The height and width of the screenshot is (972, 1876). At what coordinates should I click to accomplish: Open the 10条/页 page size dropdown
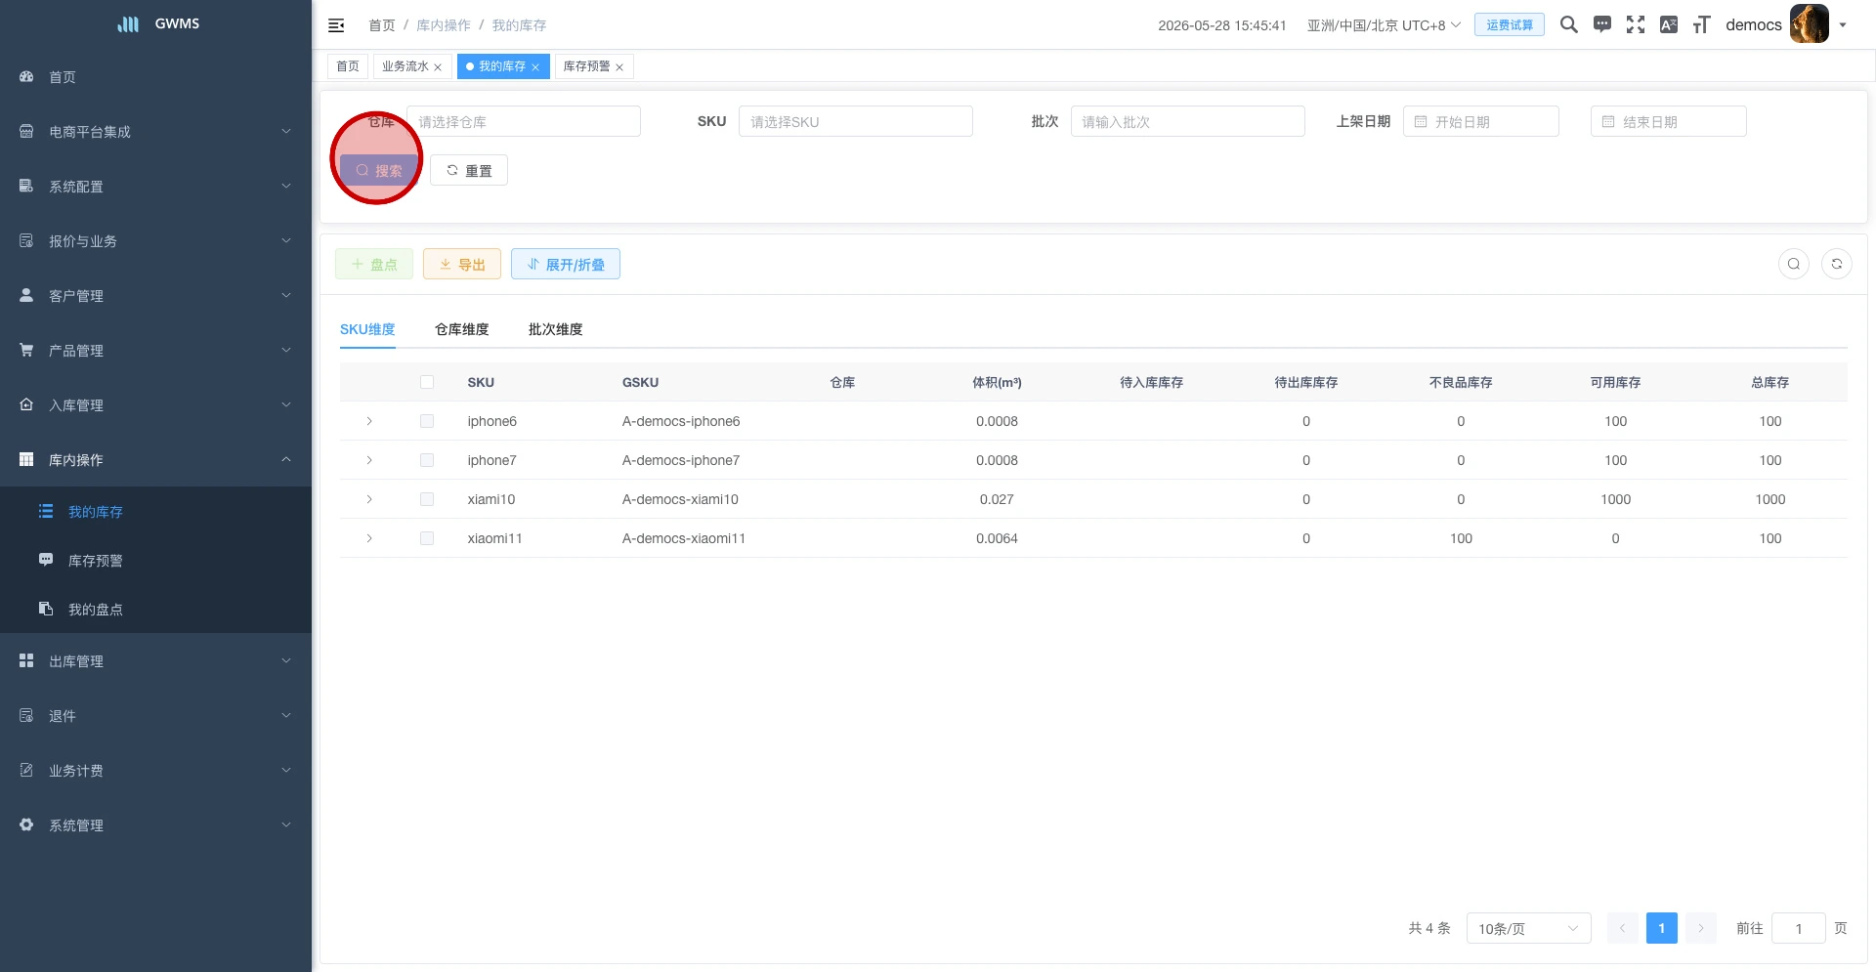click(1529, 928)
